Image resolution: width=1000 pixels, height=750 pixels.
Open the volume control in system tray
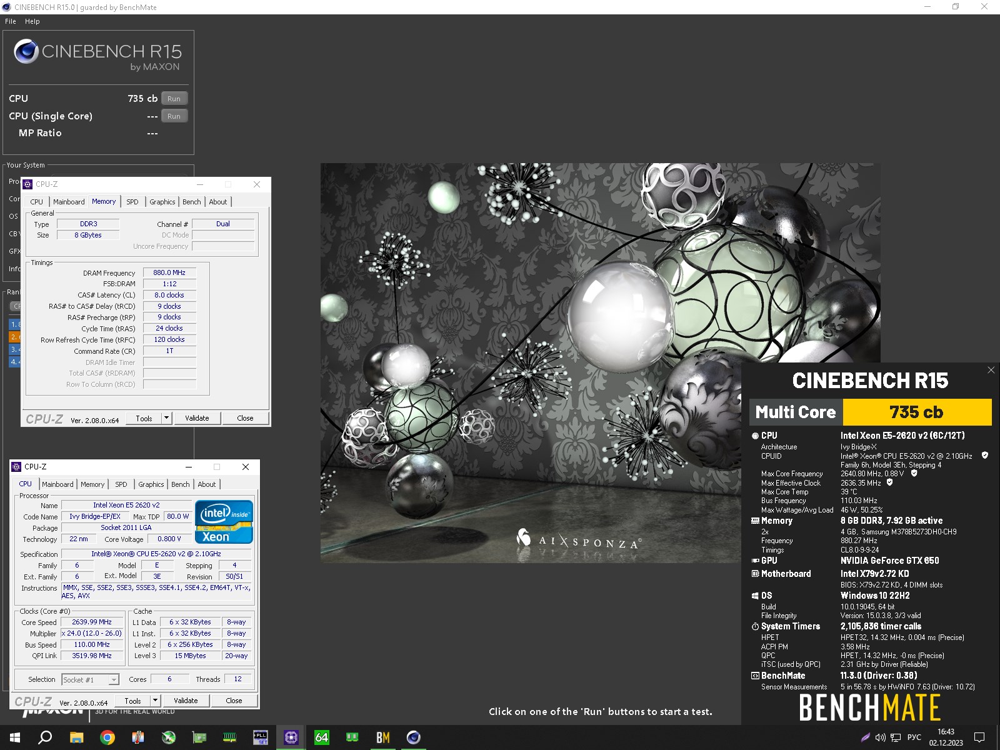click(x=880, y=737)
